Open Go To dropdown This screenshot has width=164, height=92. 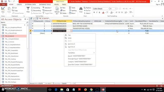click(87, 10)
